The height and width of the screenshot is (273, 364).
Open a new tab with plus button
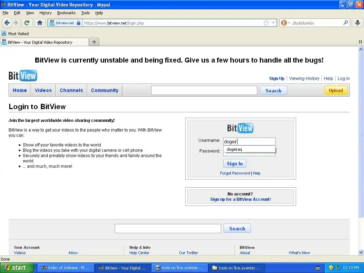pyautogui.click(x=94, y=42)
